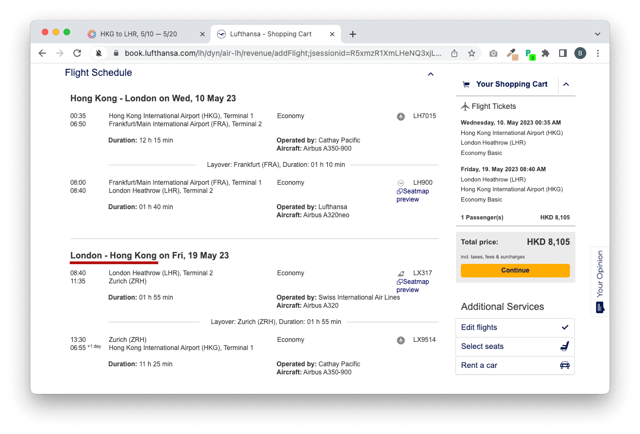
Task: Click the Lufthansa crane icon beside LH900
Action: (401, 183)
